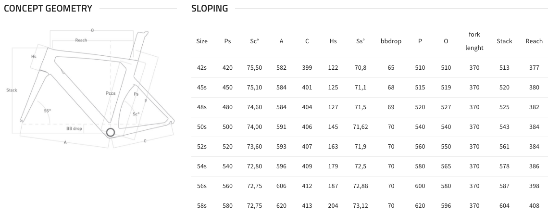Click the bottom bracket circle in the diagram
This screenshot has width=548, height=215.
coord(111,132)
